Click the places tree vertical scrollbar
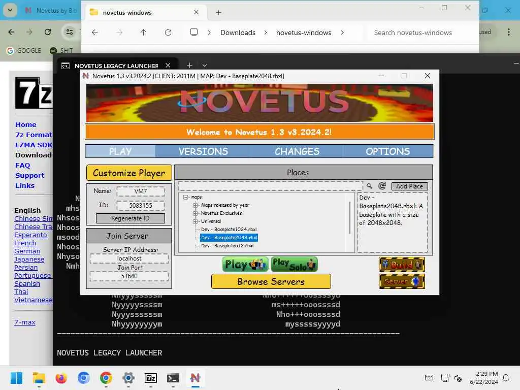520x390 pixels. tap(350, 217)
